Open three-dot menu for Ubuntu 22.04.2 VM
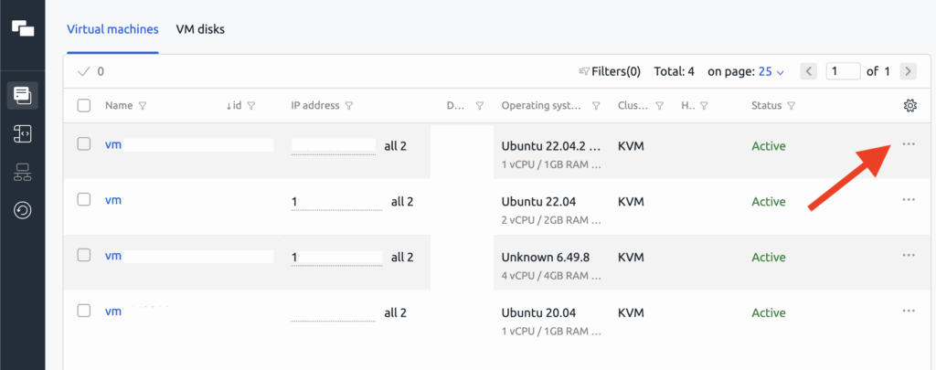The width and height of the screenshot is (936, 370). [908, 144]
